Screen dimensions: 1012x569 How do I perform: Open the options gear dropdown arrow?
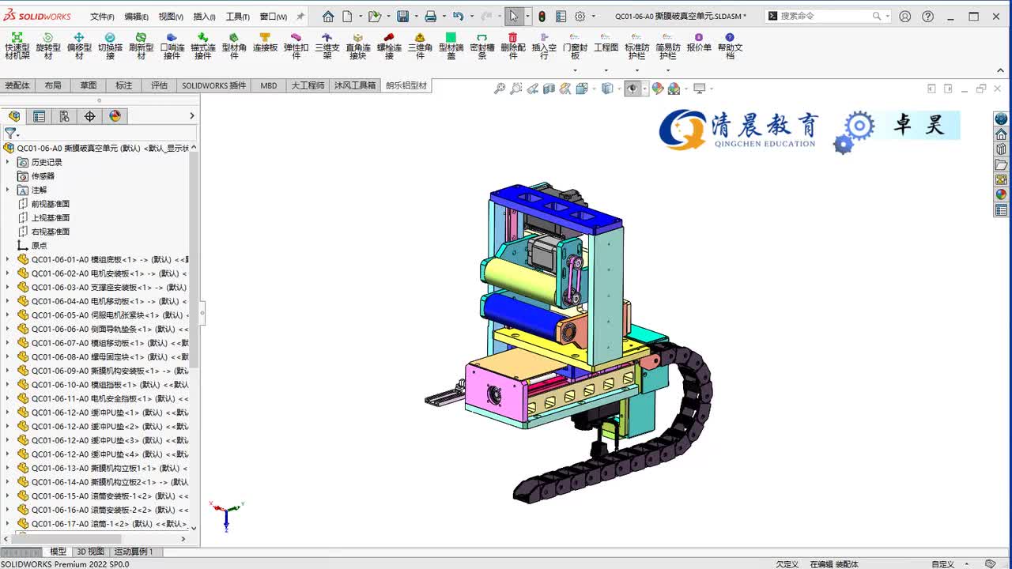pos(592,16)
